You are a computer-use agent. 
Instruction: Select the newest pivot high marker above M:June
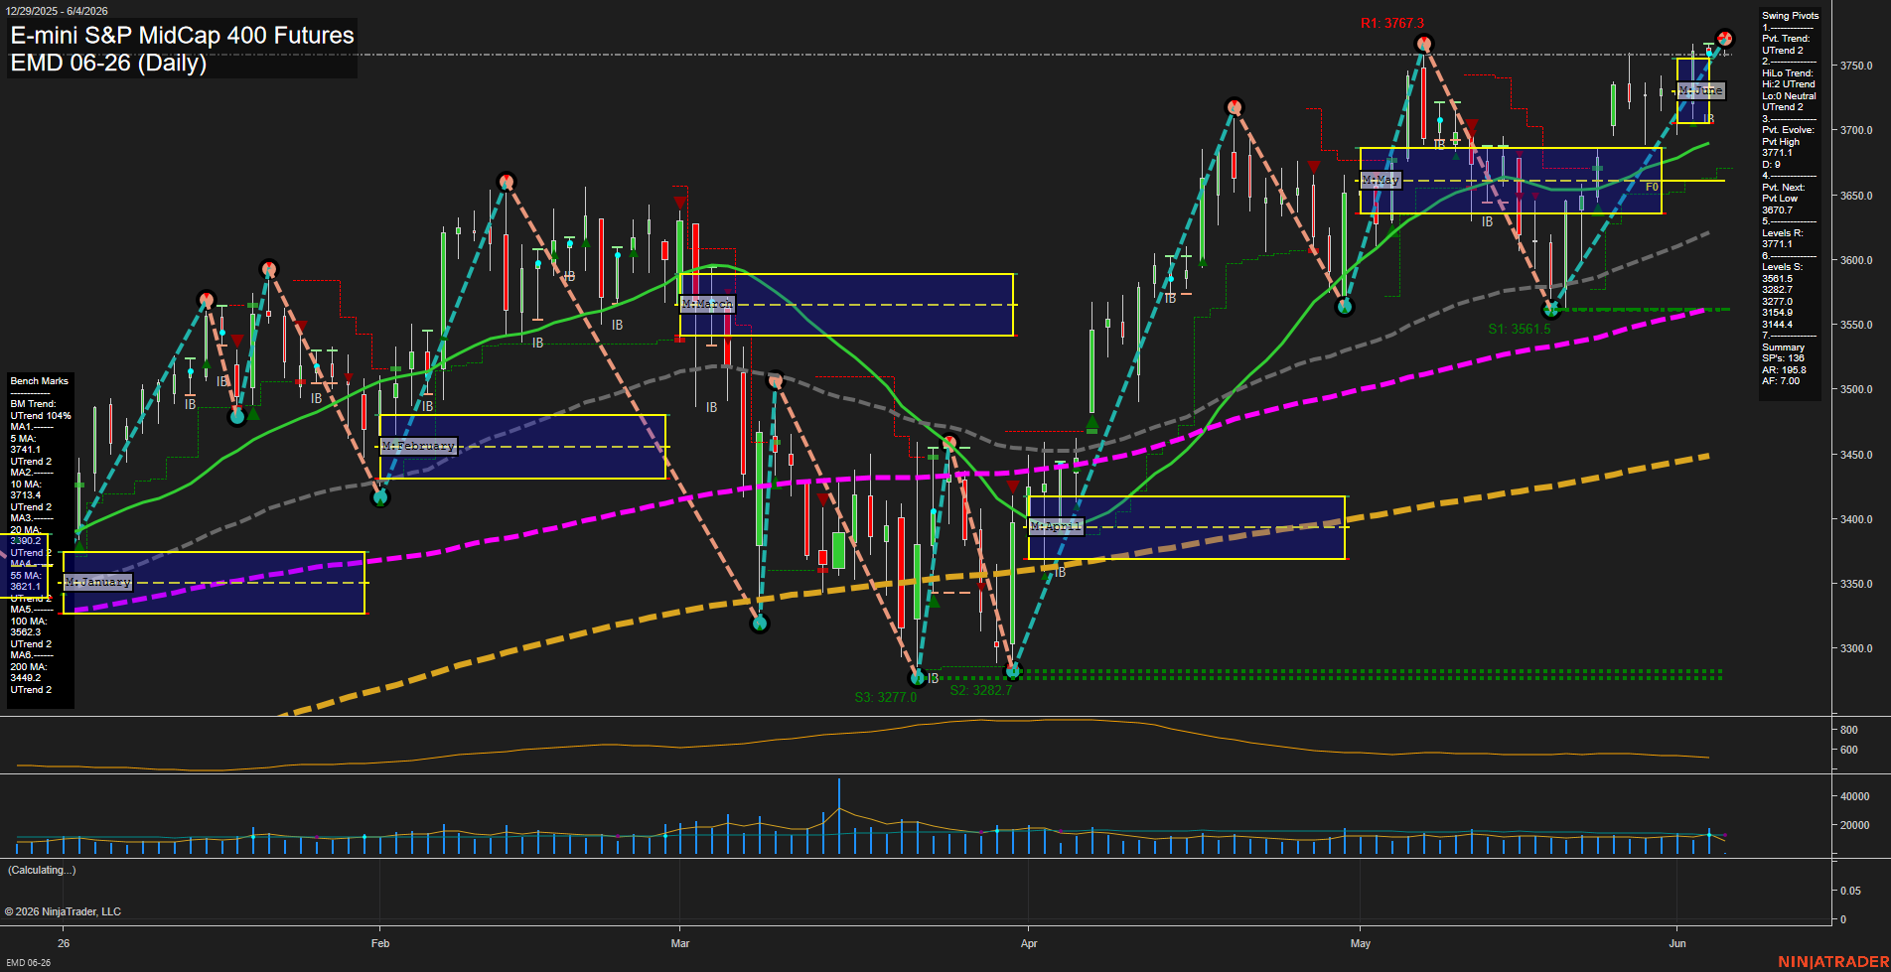coord(1725,38)
